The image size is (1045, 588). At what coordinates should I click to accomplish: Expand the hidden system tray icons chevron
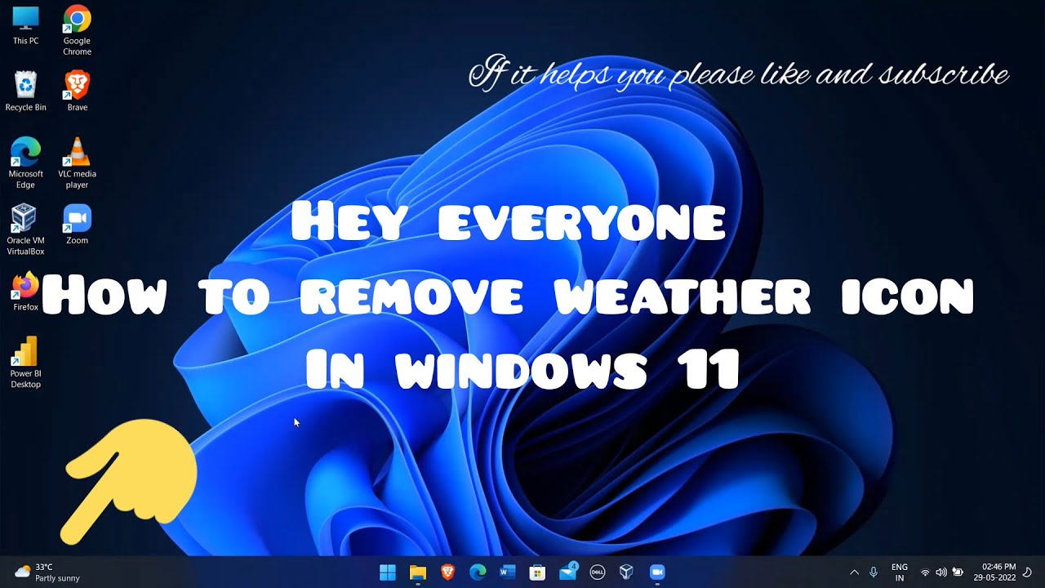click(x=854, y=572)
